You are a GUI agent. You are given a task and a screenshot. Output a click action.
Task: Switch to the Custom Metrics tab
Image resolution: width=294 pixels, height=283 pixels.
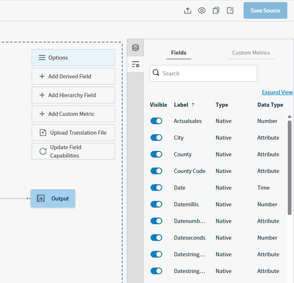tap(251, 53)
